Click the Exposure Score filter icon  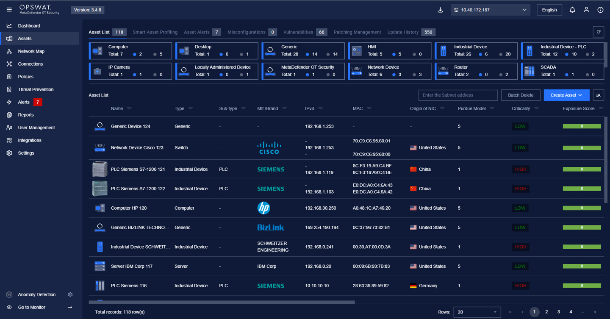(601, 109)
